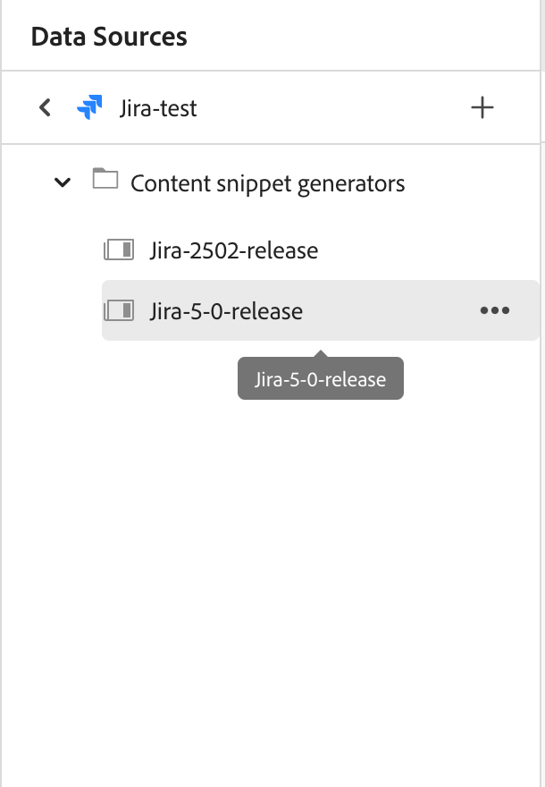Screen dimensions: 545x787
Task: Click highlighted row space left of ellipsis
Action: 391,310
